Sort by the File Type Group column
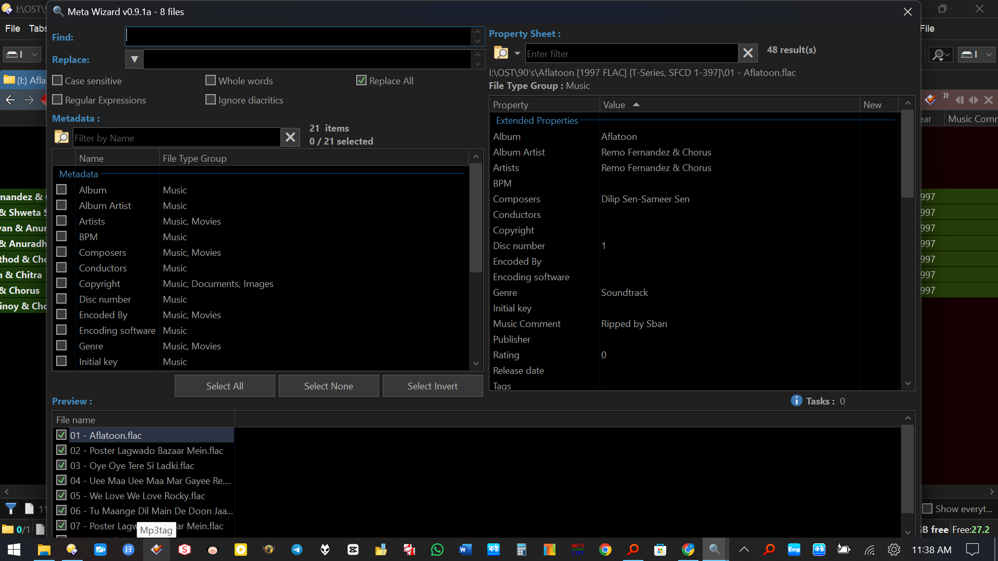 point(314,158)
